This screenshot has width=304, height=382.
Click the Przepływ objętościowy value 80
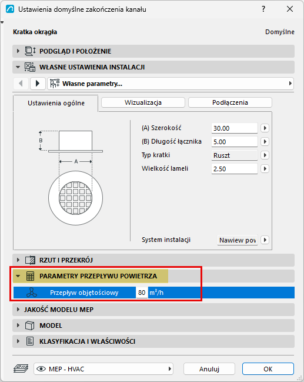[142, 293]
